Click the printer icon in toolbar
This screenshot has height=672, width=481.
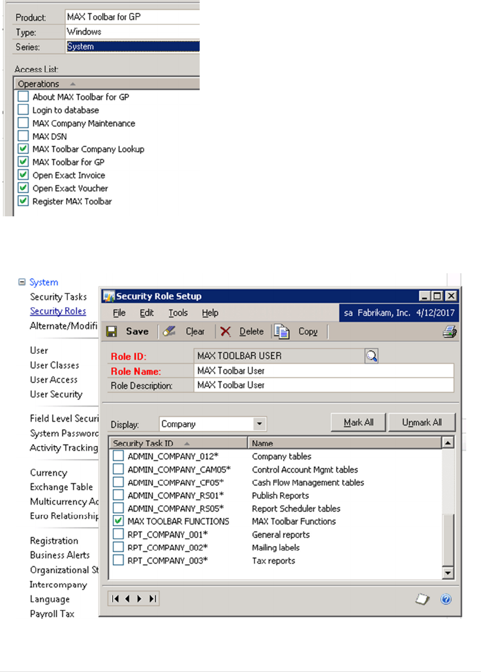click(449, 332)
